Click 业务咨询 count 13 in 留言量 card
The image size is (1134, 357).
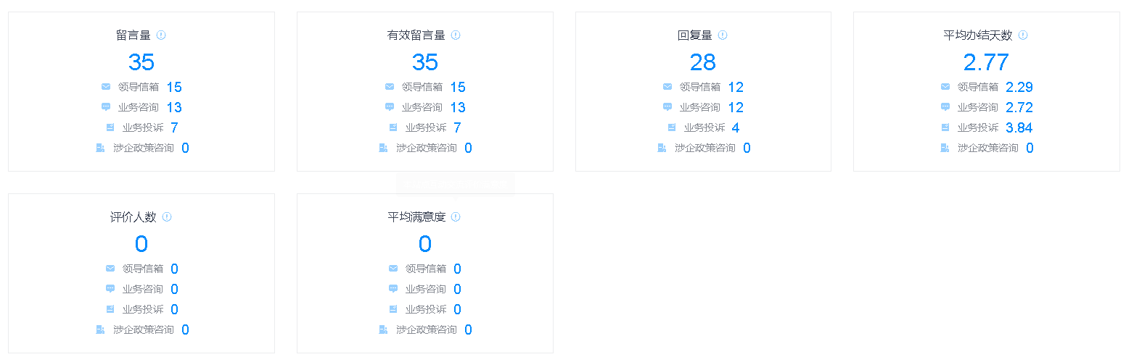point(174,107)
